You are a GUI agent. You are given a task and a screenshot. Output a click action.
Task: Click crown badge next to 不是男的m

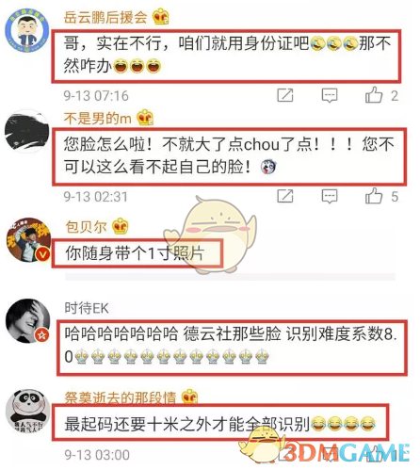145,118
